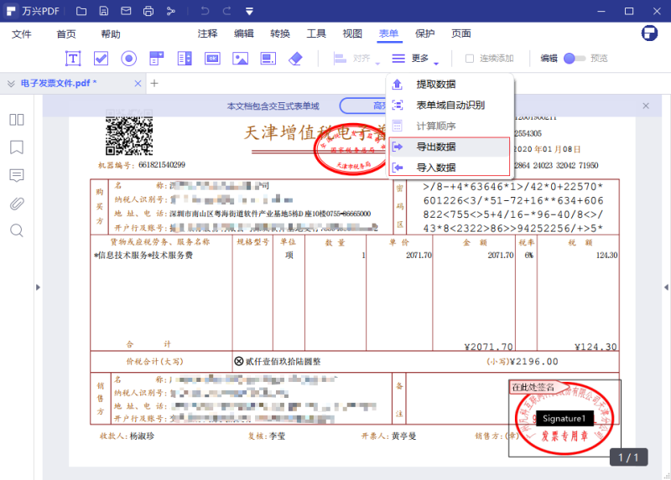671x480 pixels.
Task: Open the comments panel
Action: 17,175
